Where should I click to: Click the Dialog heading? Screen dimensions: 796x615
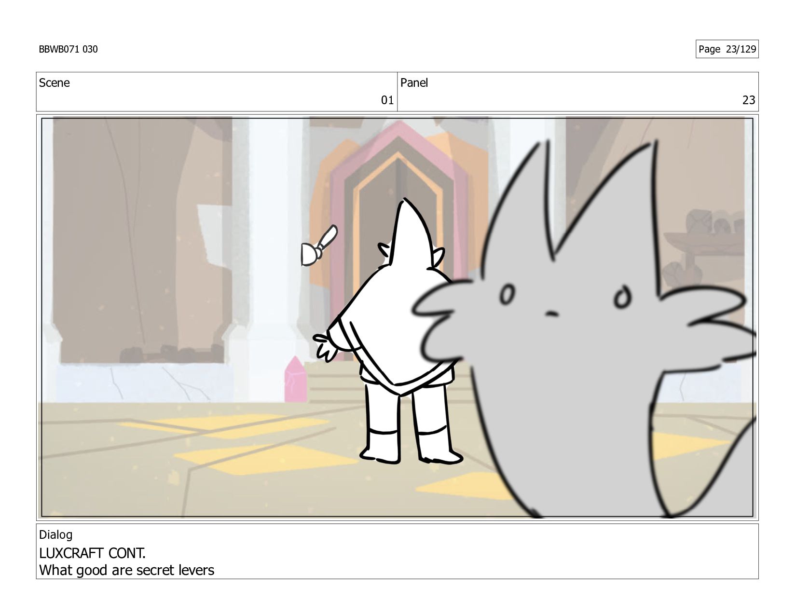click(x=55, y=535)
